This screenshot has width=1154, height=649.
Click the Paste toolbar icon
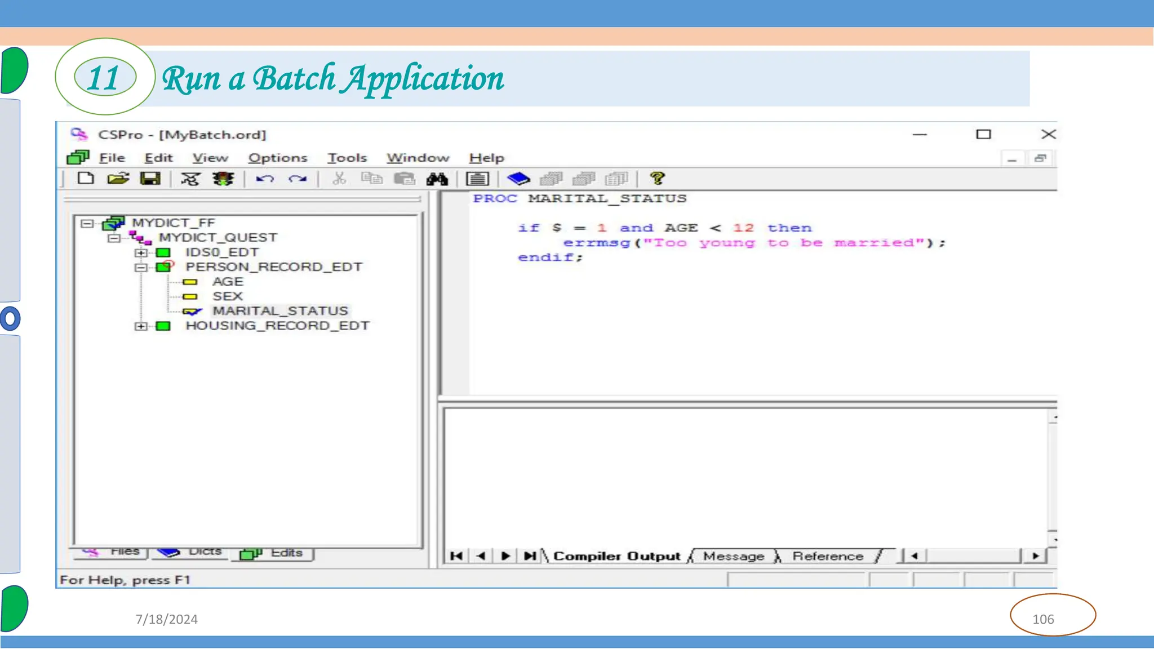coord(405,179)
